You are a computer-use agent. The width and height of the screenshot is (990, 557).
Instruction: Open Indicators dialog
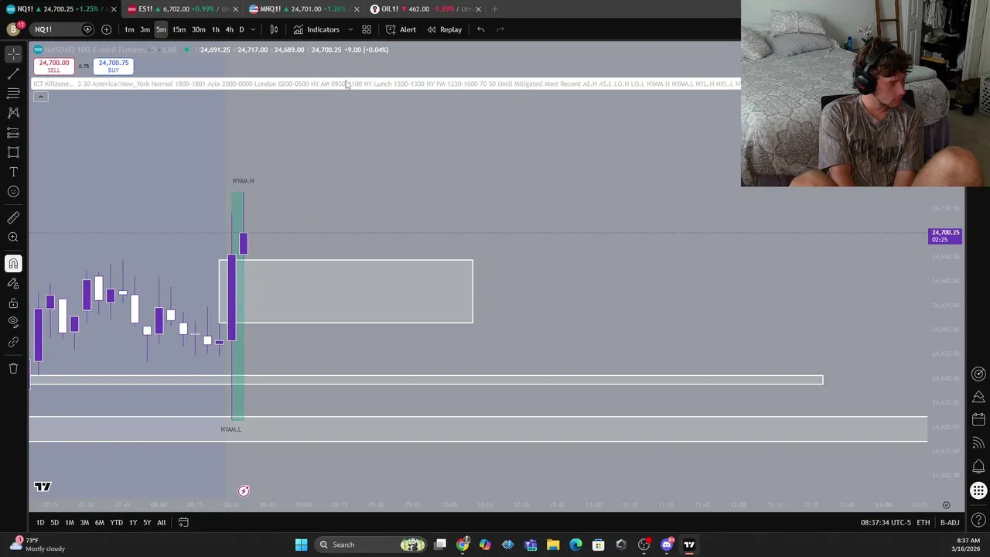pyautogui.click(x=316, y=29)
